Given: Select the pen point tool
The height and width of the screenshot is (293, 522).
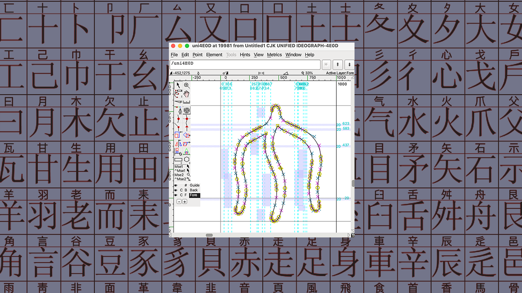Looking at the screenshot, I should point(178,110).
